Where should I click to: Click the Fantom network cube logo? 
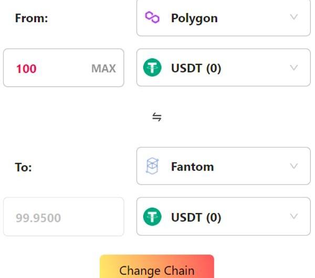pyautogui.click(x=152, y=167)
